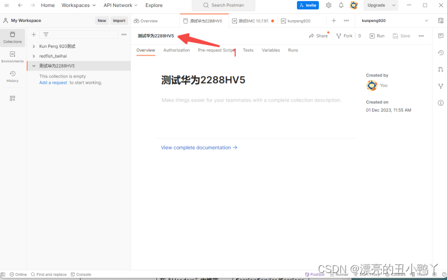Collapse 测试华为2288HV5 collection
The height and width of the screenshot is (280, 447).
coord(33,66)
